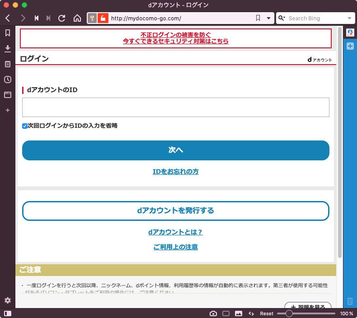The width and height of the screenshot is (357, 318).
Task: Open IDをお忘れの方 link
Action: 175,172
